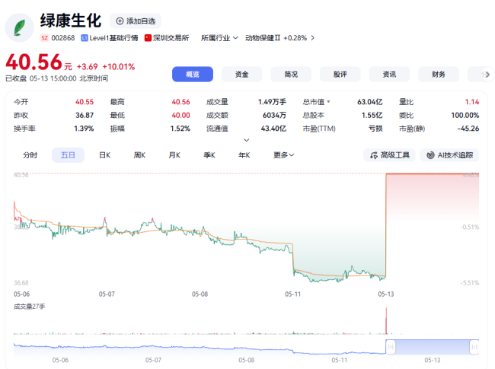Switch chart to 日K
495x369 pixels.
pyautogui.click(x=105, y=155)
